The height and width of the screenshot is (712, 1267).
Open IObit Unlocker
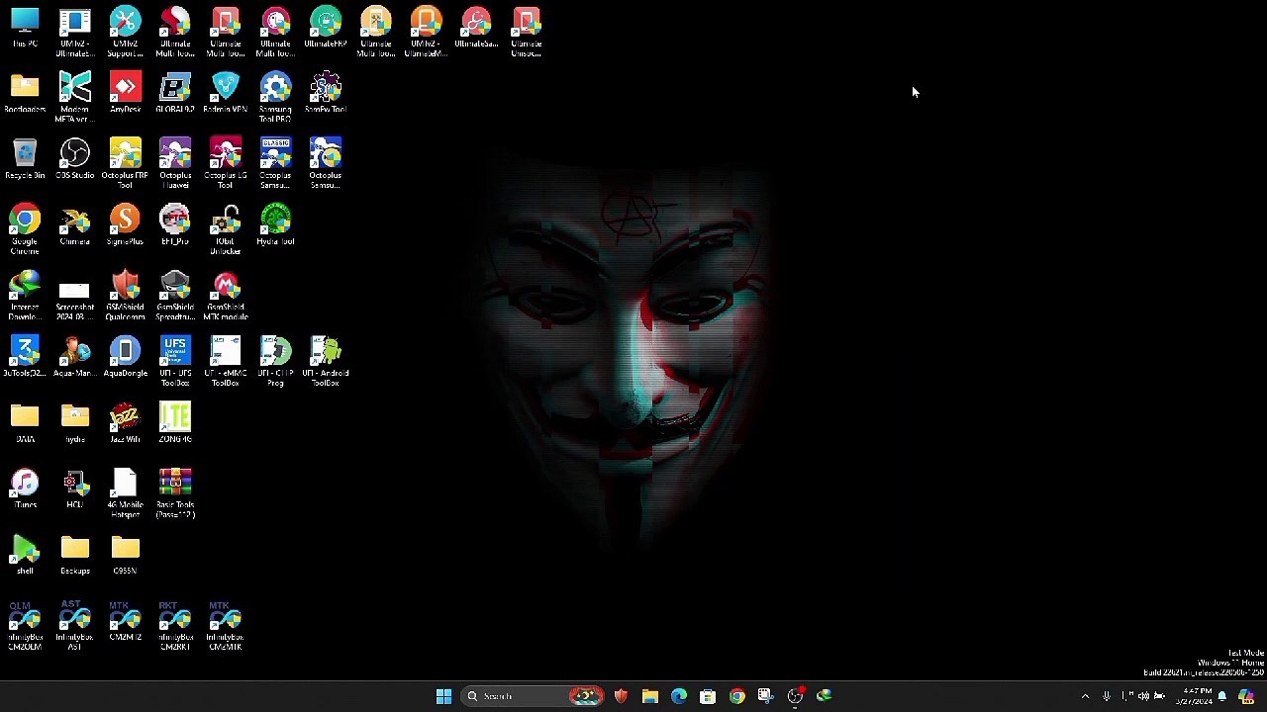click(x=225, y=229)
